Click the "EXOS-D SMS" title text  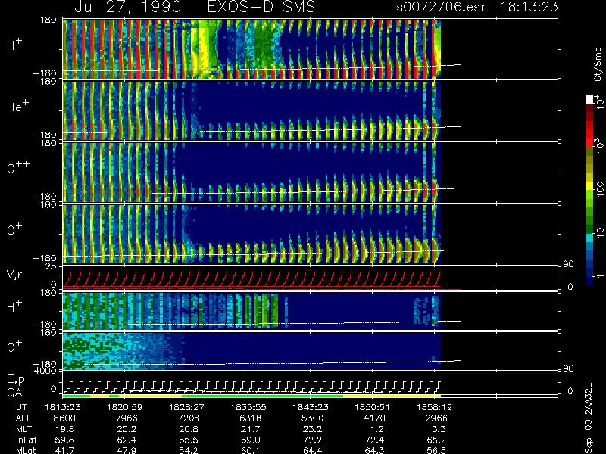[261, 7]
